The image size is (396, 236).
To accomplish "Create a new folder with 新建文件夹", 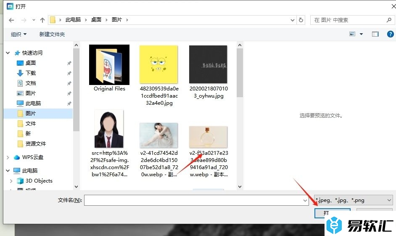I will (52, 34).
